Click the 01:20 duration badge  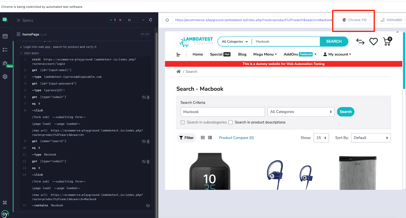[x=145, y=34]
